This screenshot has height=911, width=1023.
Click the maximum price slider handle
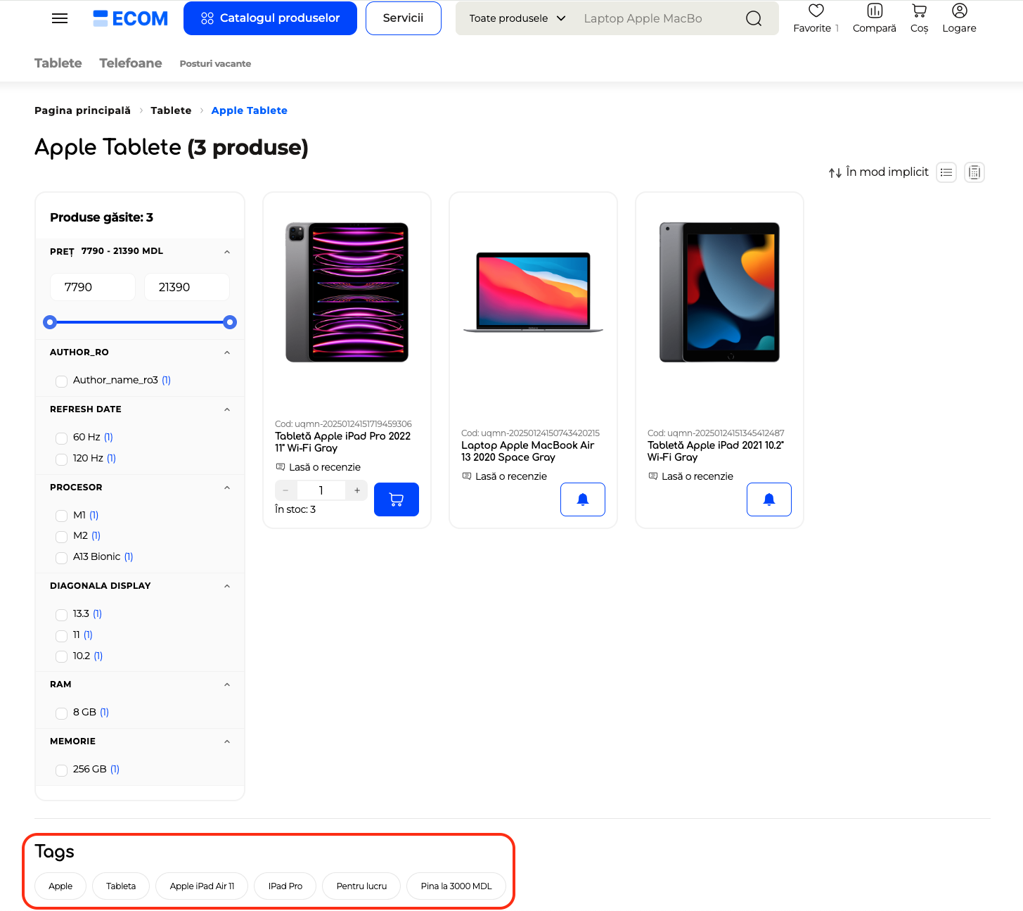click(230, 322)
